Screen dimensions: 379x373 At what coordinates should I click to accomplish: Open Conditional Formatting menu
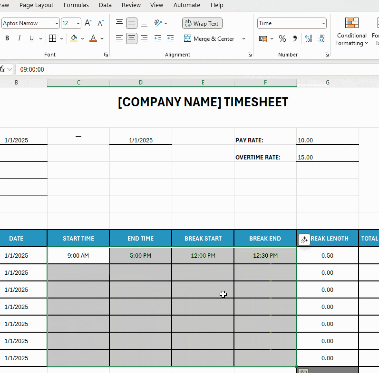click(351, 32)
